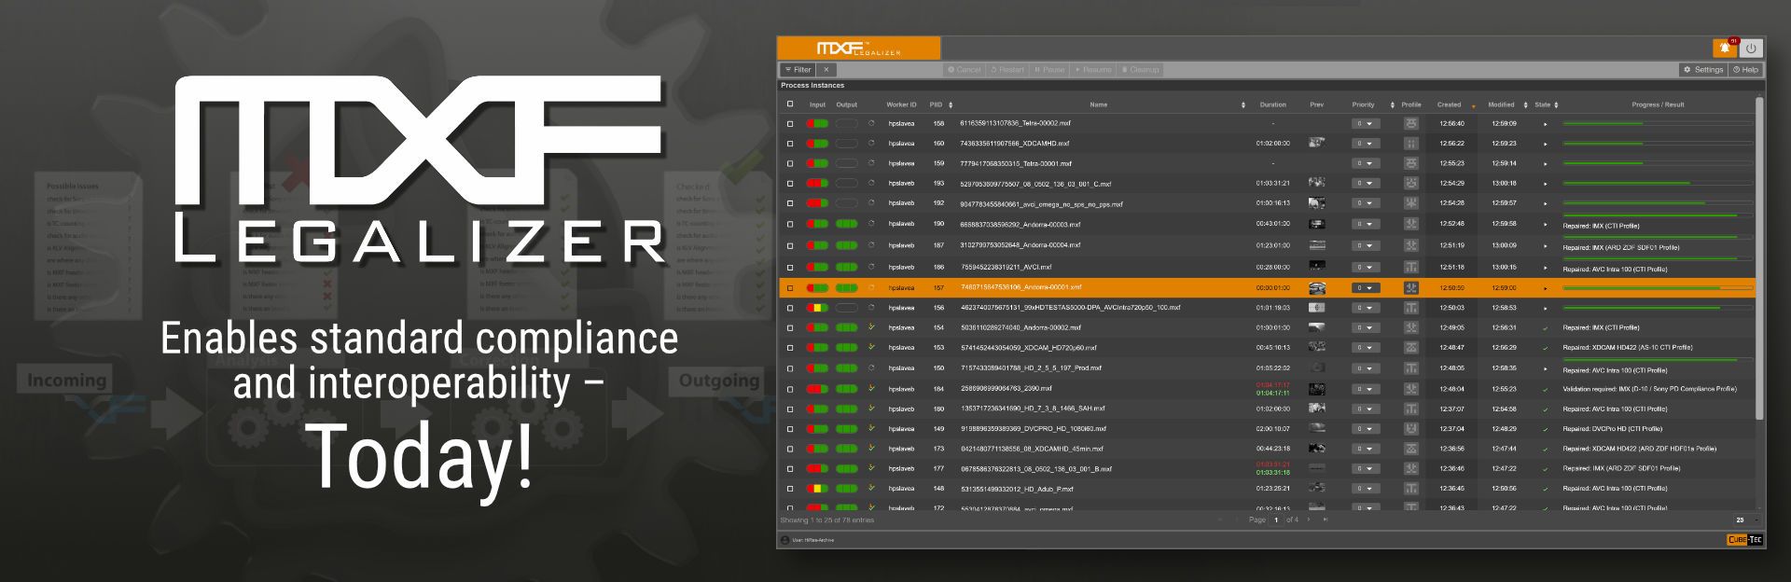Click input status indicator for PIID 193
Image resolution: width=1791 pixels, height=582 pixels.
tap(817, 184)
